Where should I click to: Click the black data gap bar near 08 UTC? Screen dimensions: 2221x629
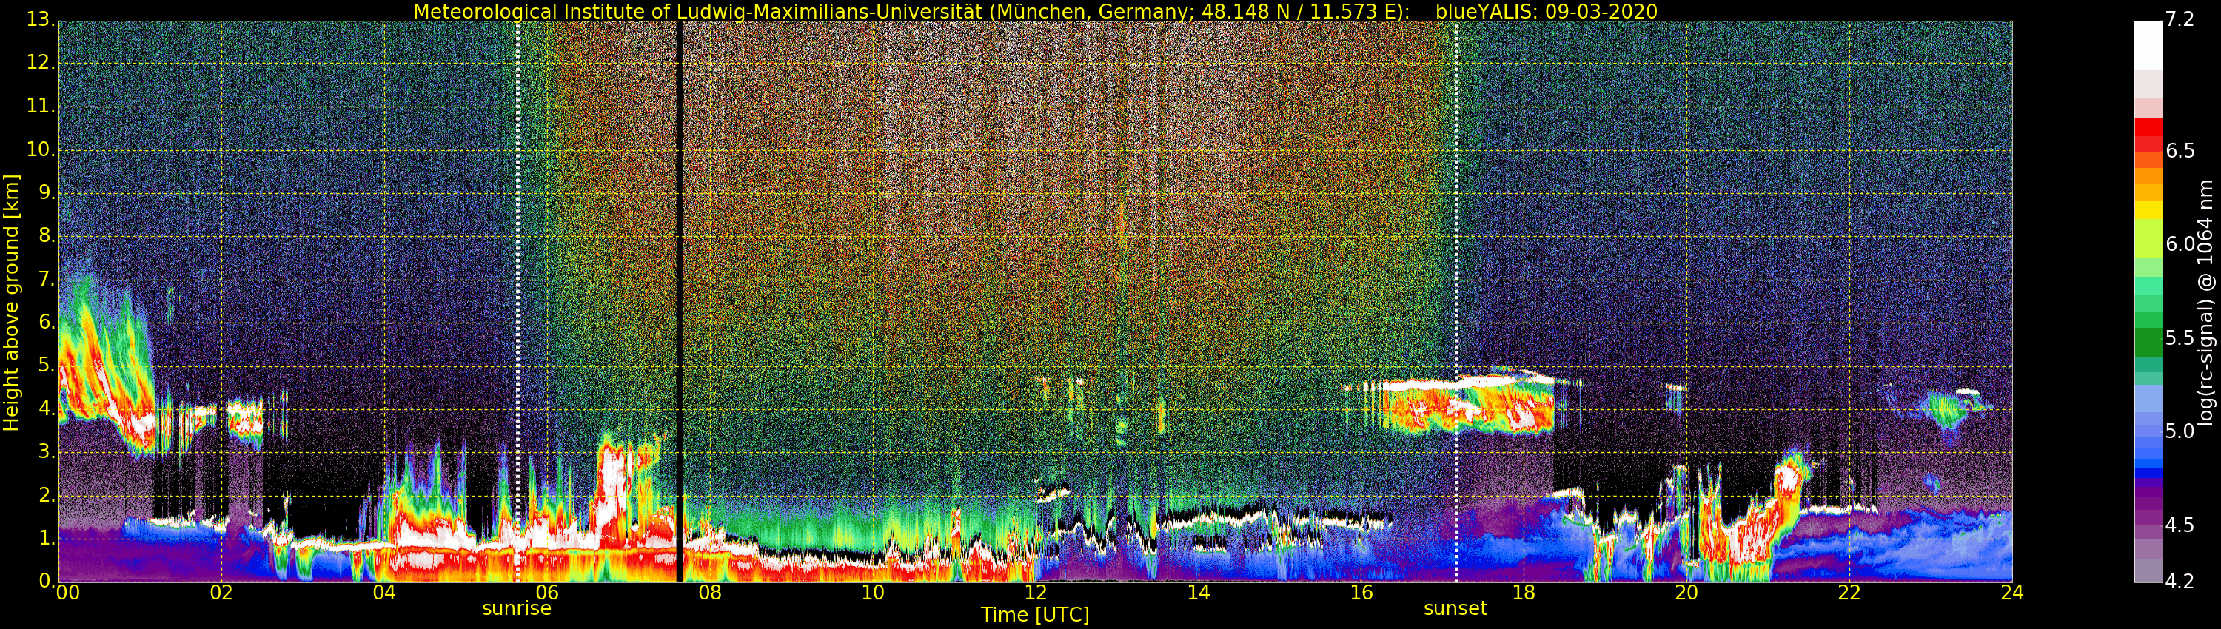point(680,302)
